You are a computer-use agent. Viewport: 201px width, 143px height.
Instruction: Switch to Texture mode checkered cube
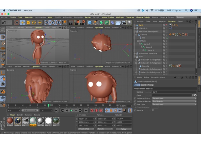pos(3,43)
